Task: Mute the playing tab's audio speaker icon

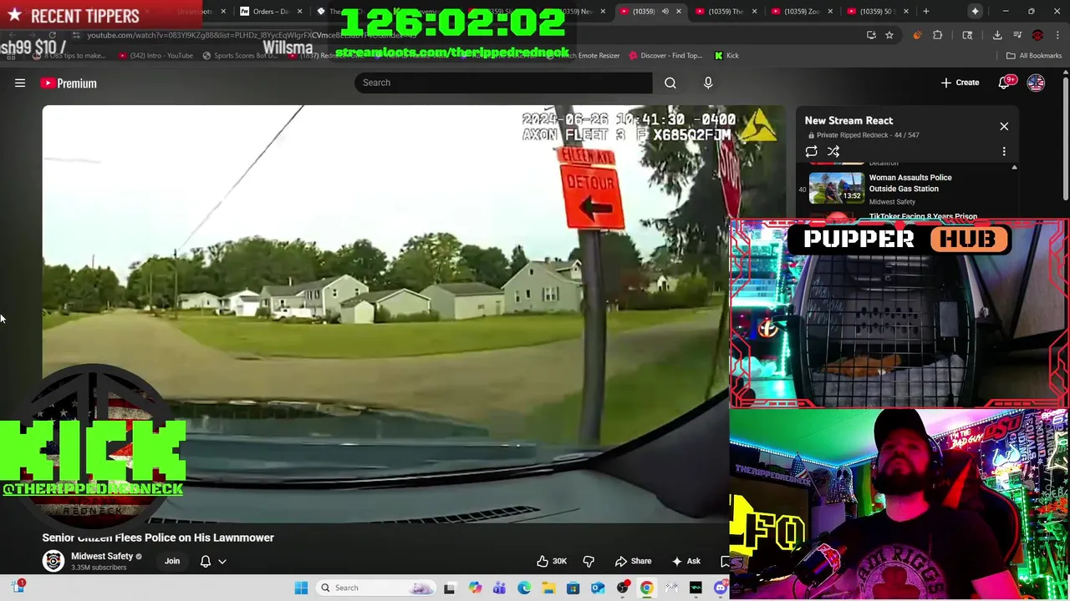Action: point(665,11)
